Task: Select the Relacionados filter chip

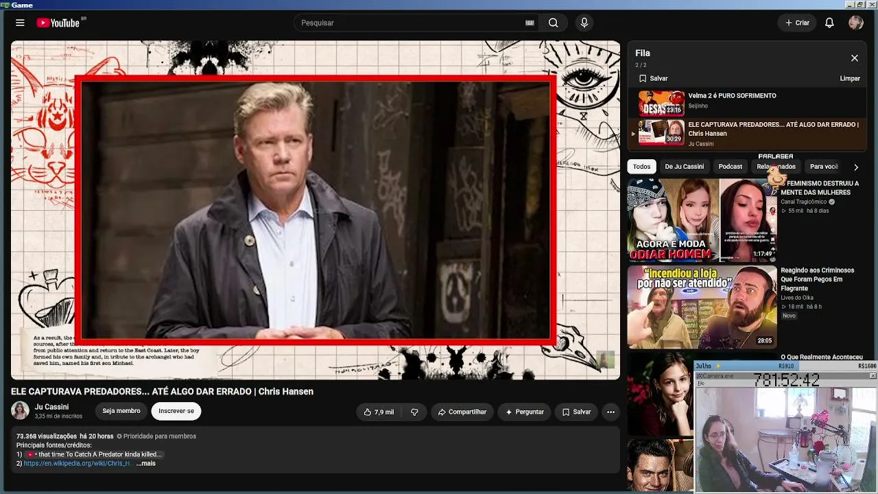Action: coord(776,167)
